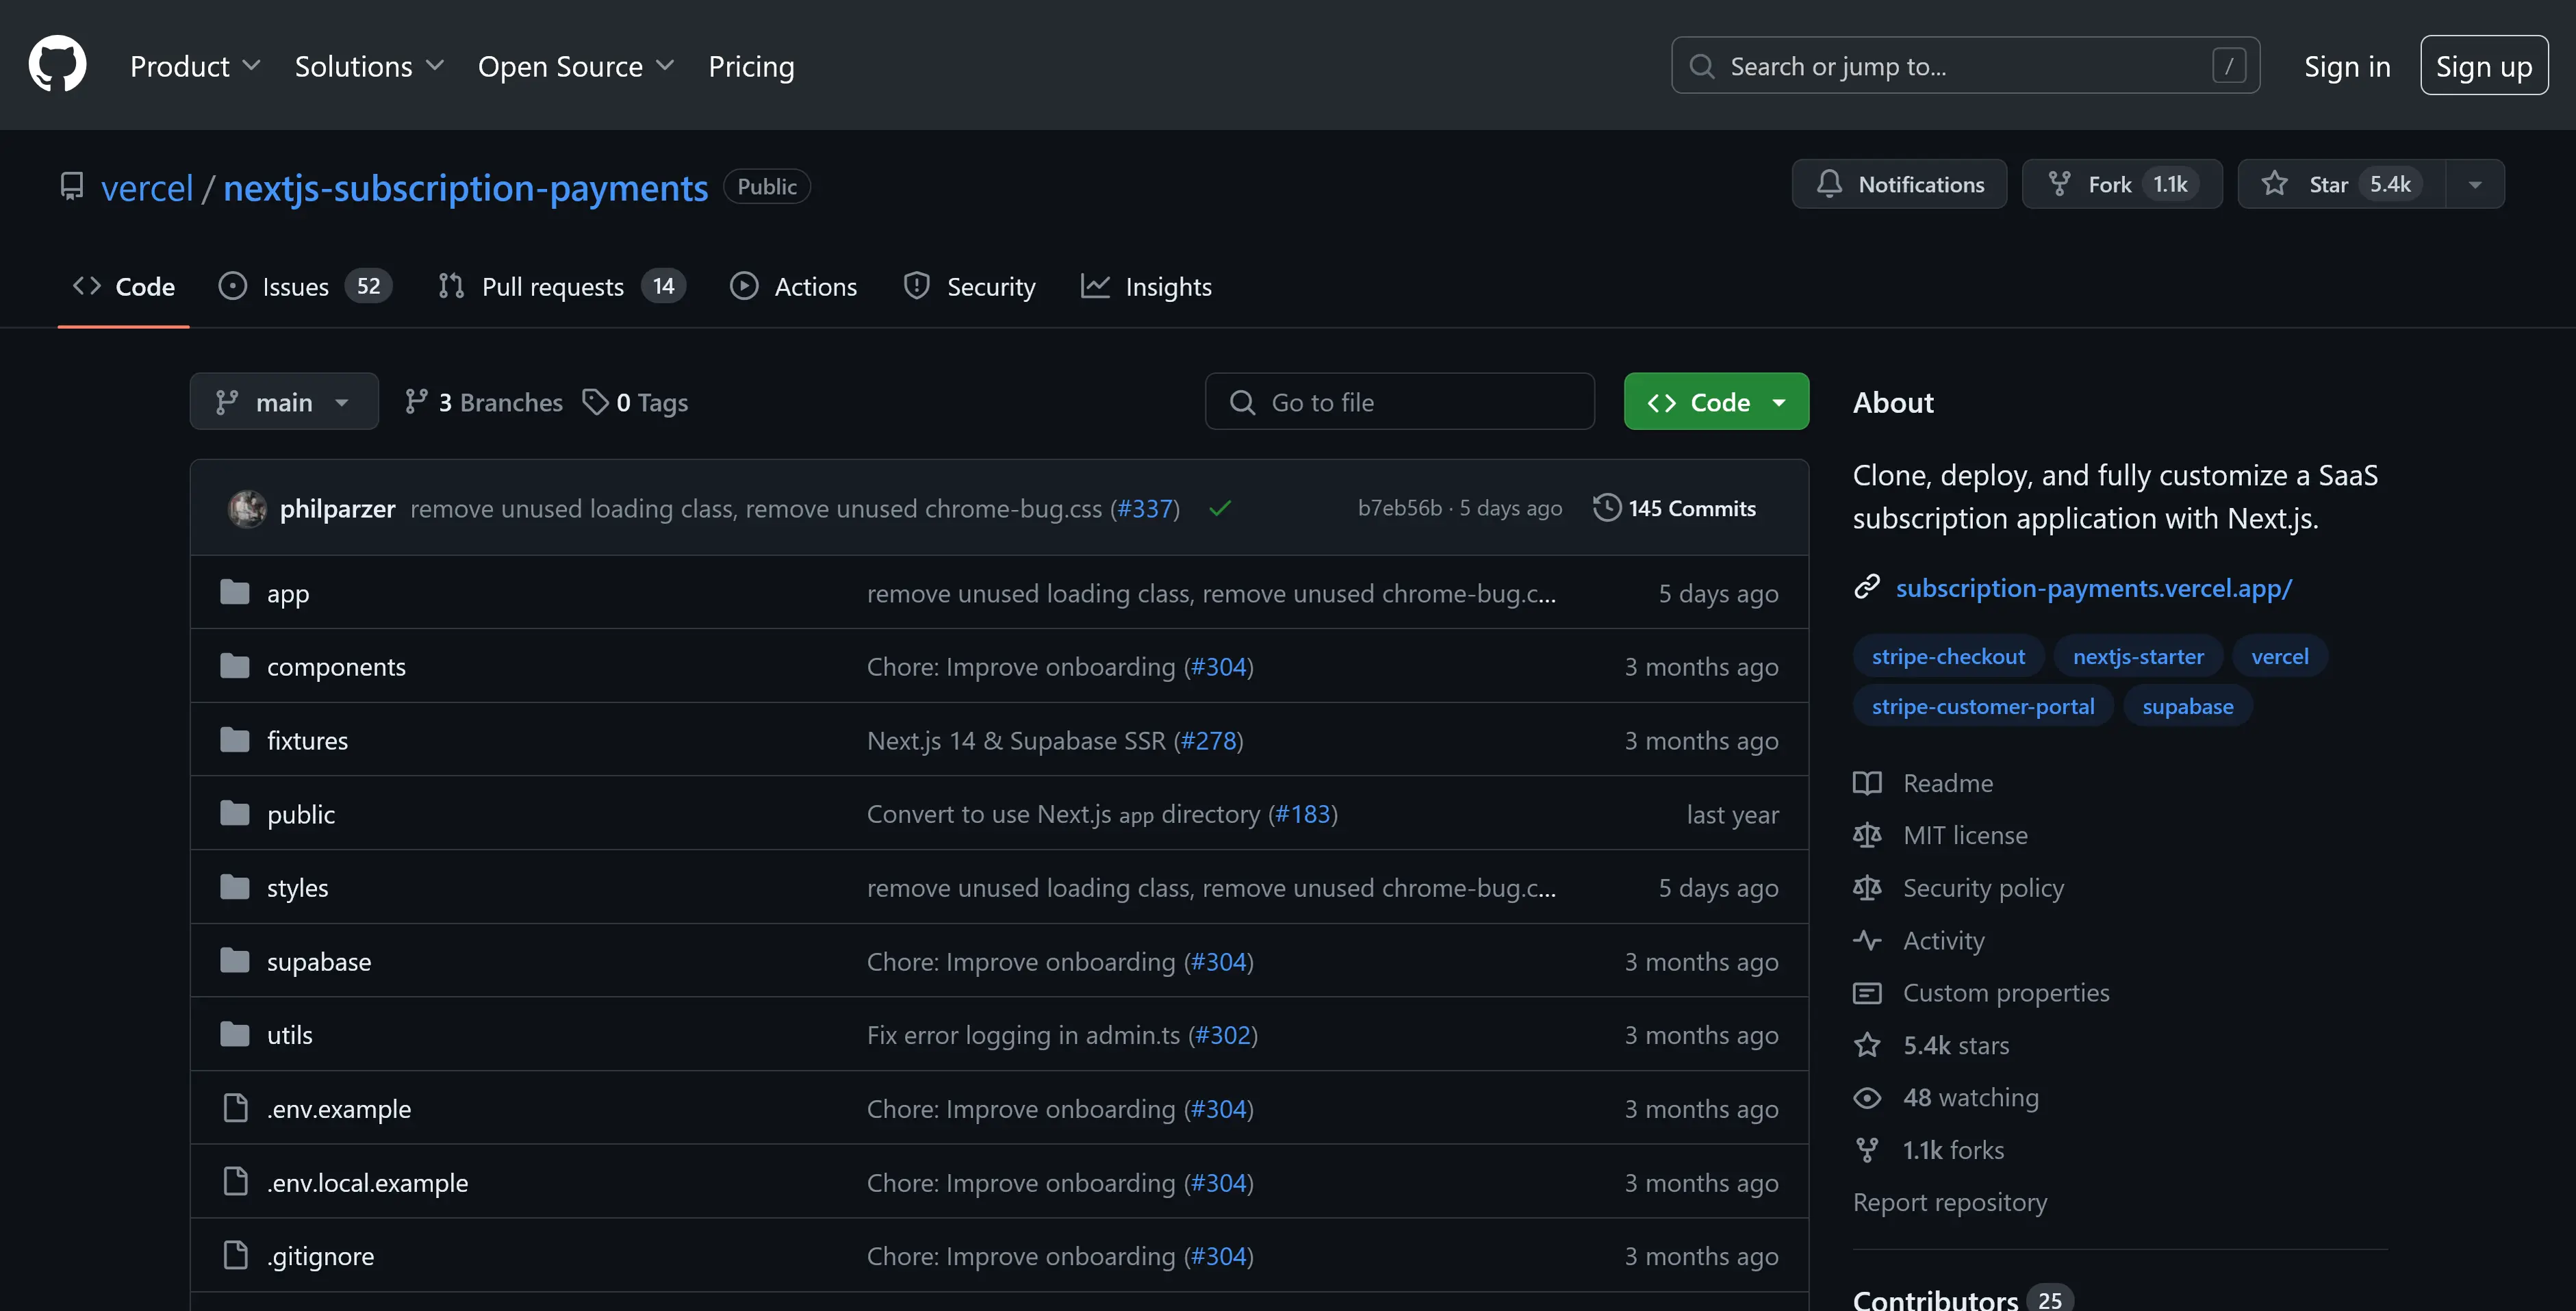Click the Go to file search field

click(1399, 401)
